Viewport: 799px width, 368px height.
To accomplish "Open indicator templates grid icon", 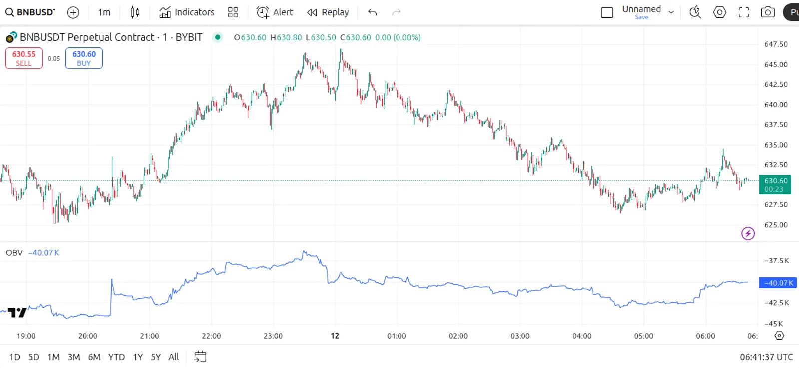I will coord(233,12).
